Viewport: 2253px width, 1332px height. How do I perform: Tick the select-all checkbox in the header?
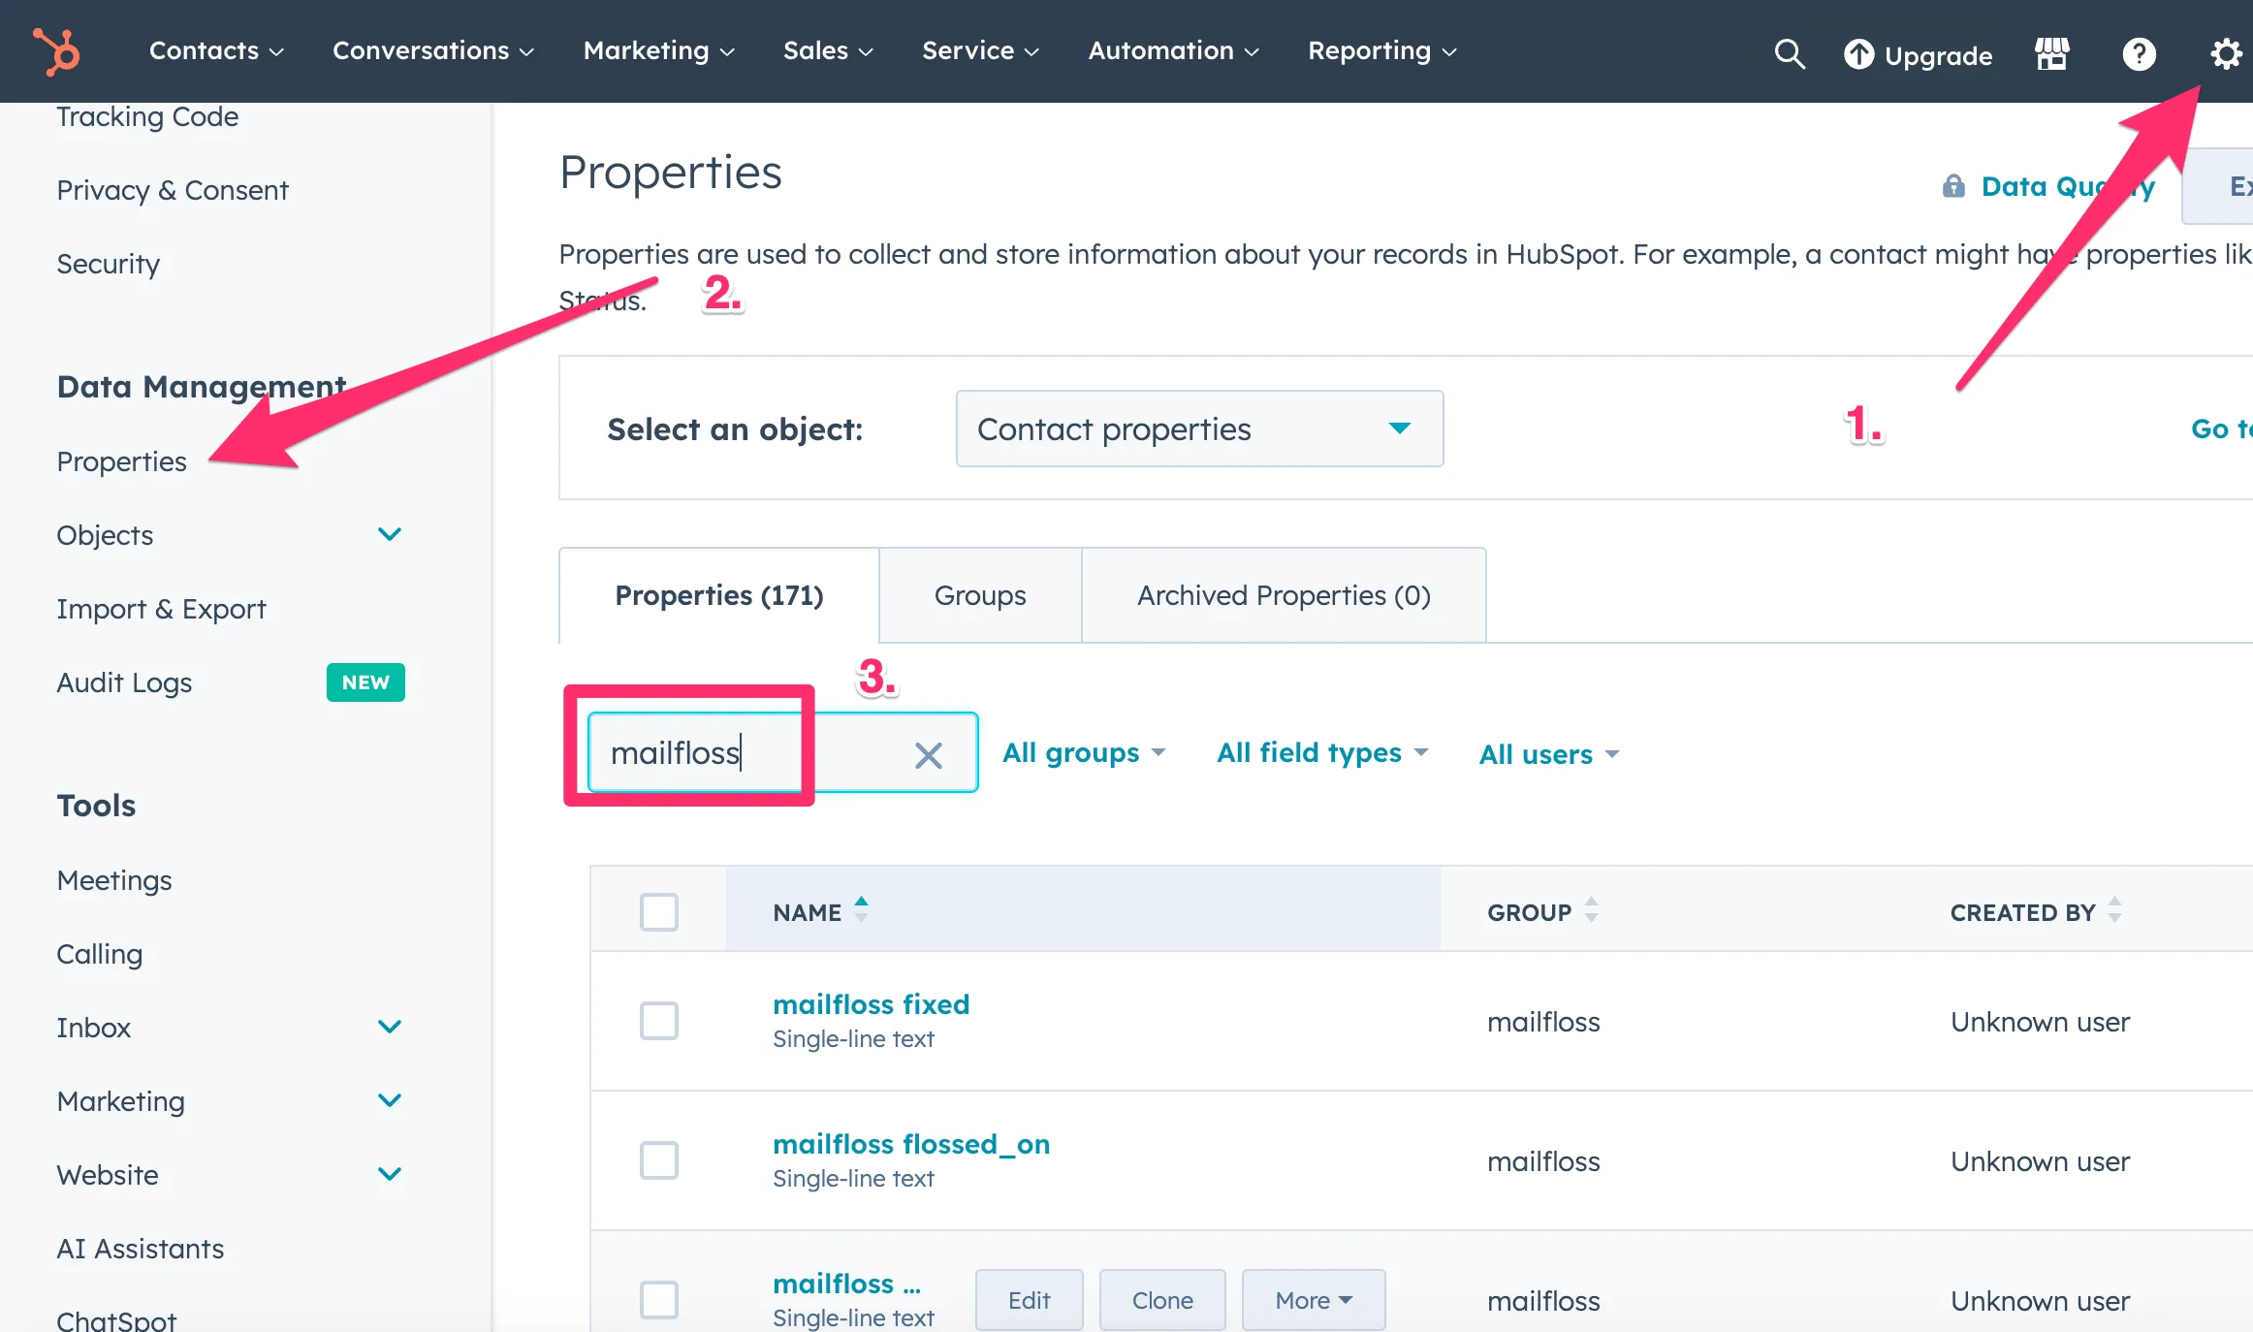click(659, 911)
